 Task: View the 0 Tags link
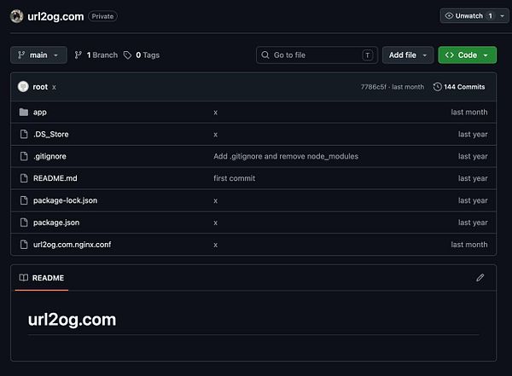[142, 55]
